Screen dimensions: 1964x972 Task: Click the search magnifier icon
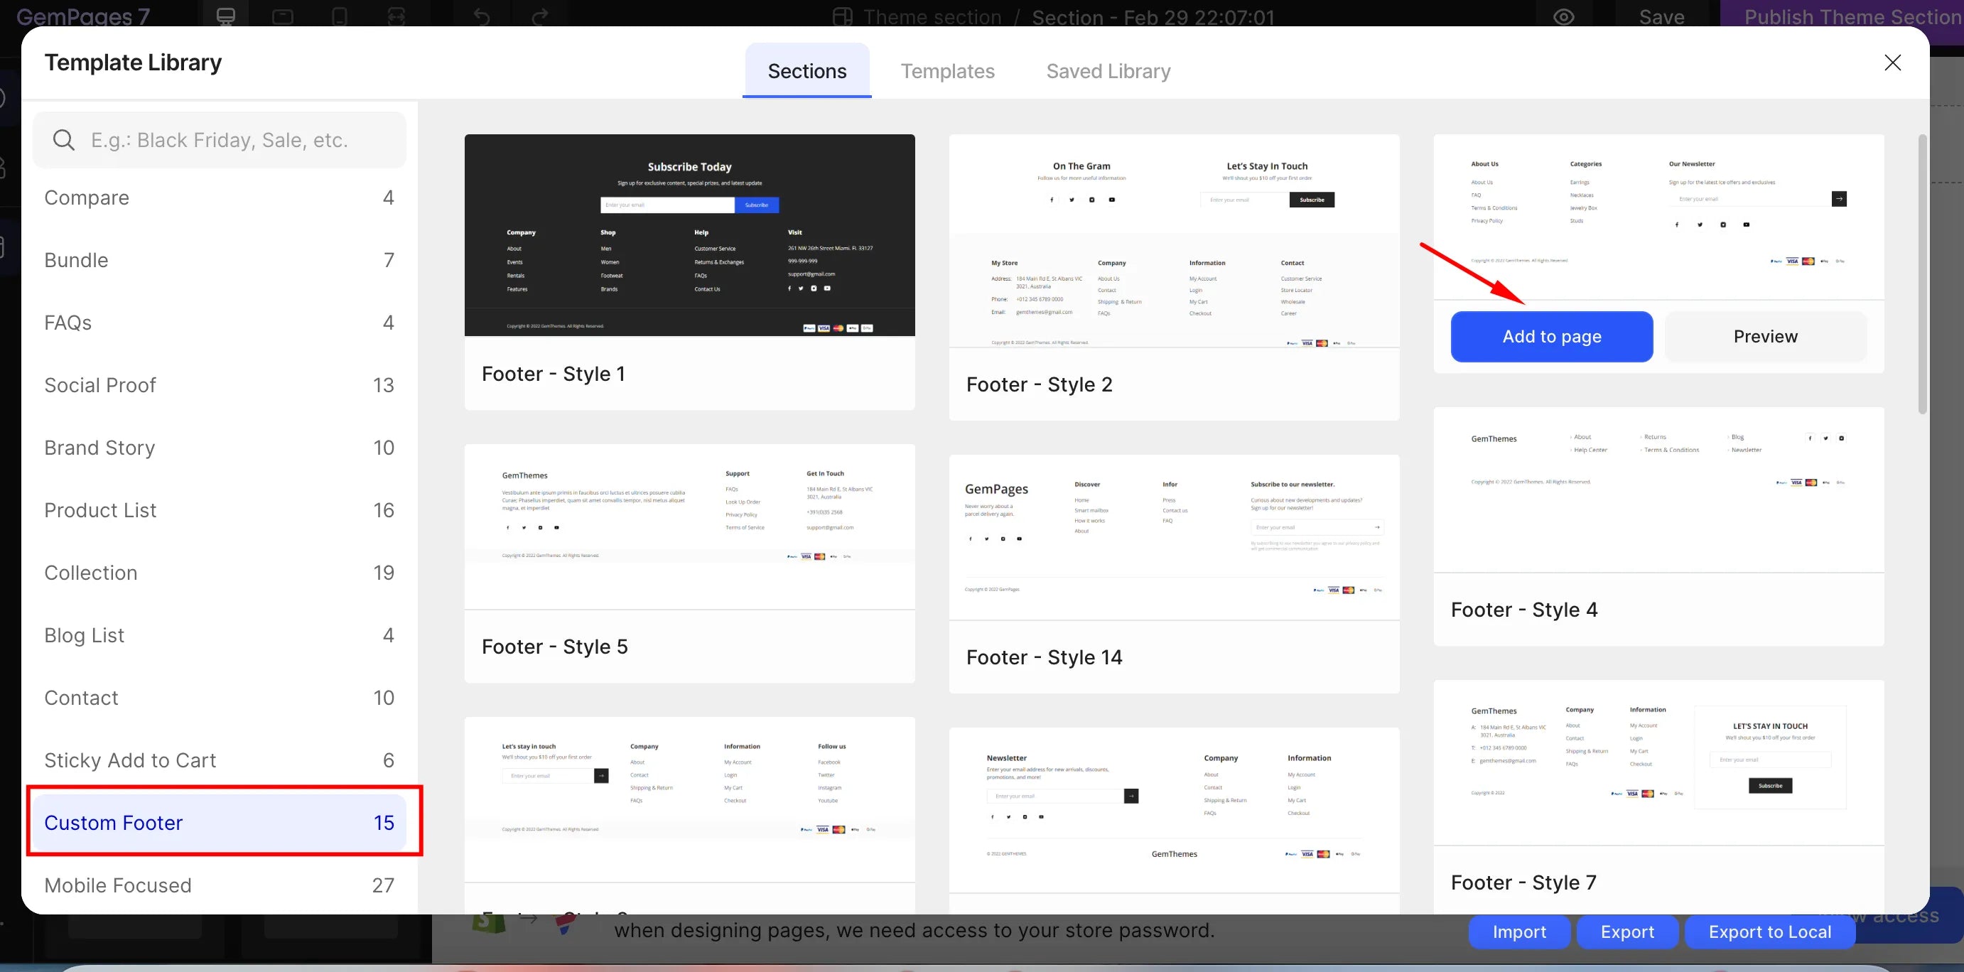pos(64,139)
